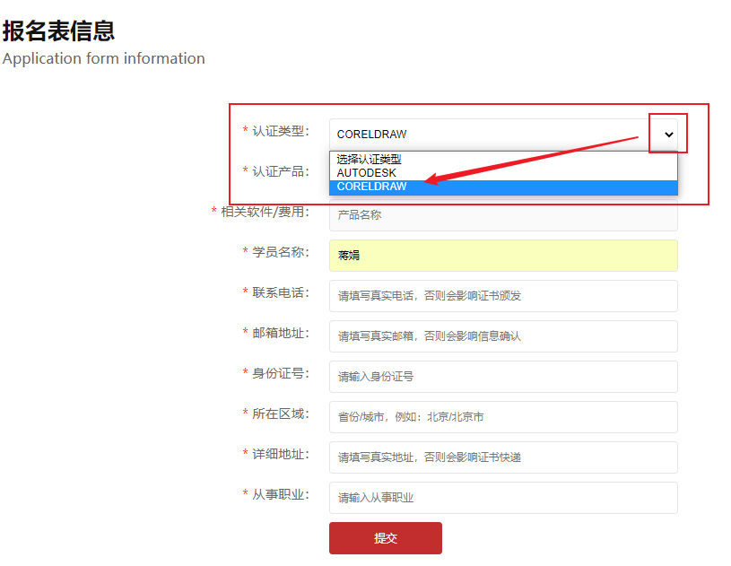Click the 学员名称 field label

[x=281, y=252]
